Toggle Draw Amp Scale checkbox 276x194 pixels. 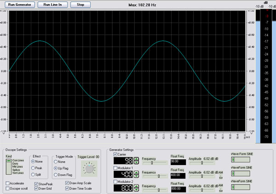tap(67, 183)
